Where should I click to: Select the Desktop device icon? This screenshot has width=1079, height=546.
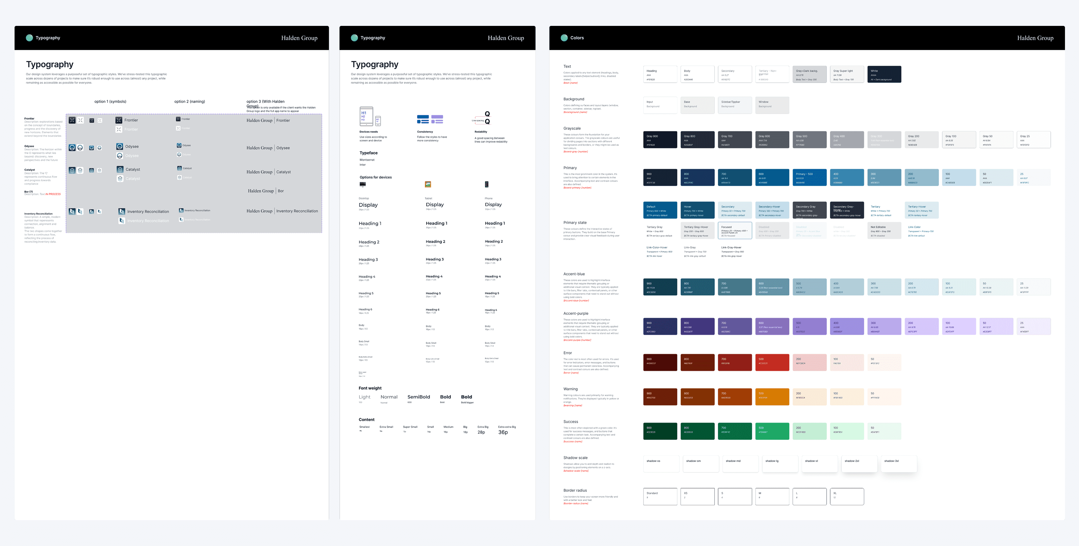(363, 184)
